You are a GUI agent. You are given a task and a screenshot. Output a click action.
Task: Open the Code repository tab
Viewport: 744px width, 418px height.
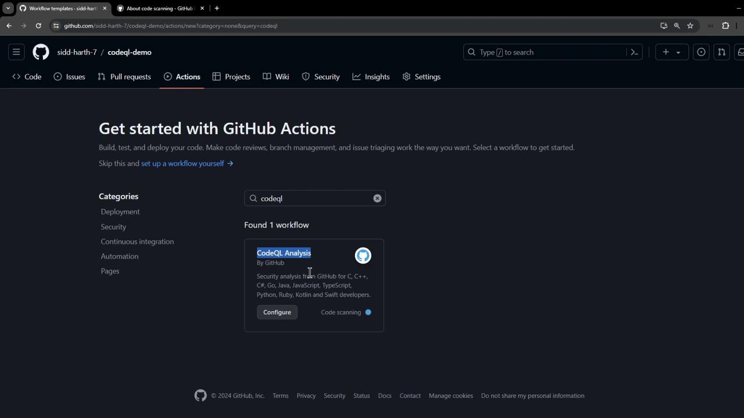tap(27, 77)
